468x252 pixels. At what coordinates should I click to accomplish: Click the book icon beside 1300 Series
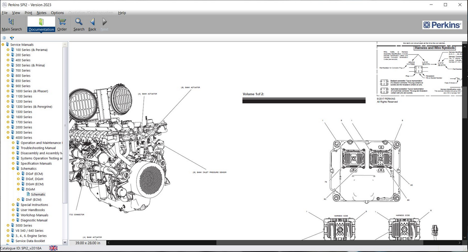13,106
